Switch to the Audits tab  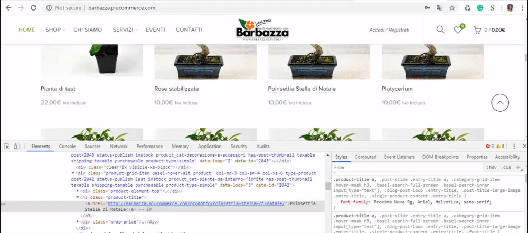(x=262, y=146)
